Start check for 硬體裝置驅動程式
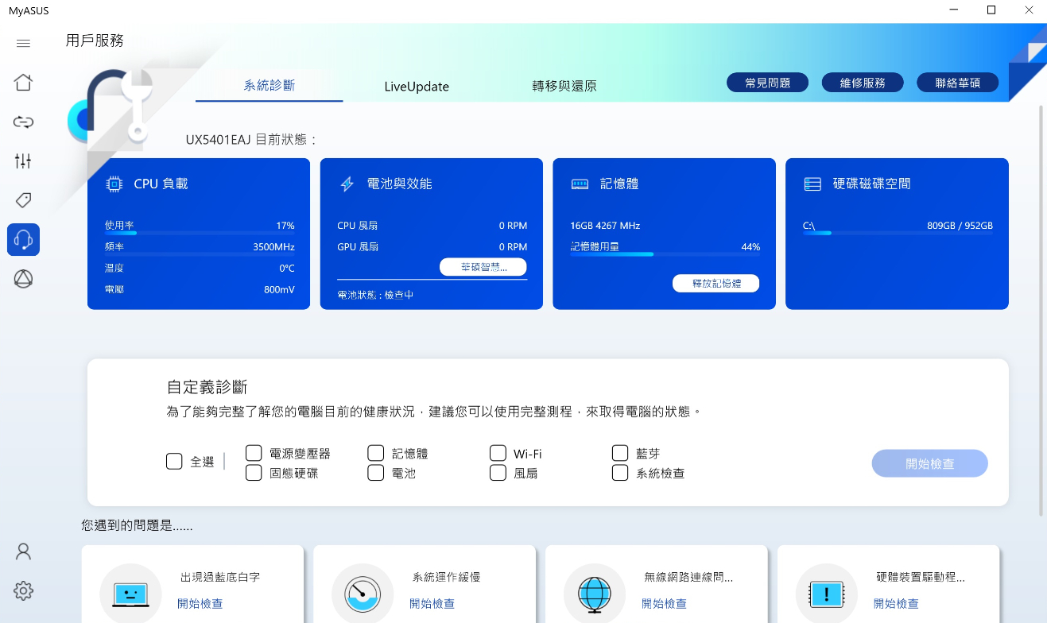Viewport: 1047px width, 623px height. (896, 604)
